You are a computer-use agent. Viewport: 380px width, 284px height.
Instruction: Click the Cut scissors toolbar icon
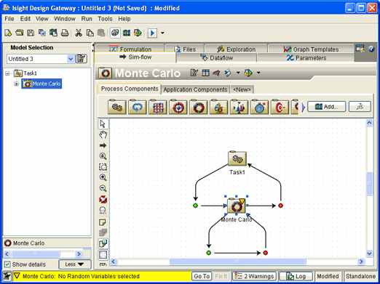pos(79,33)
